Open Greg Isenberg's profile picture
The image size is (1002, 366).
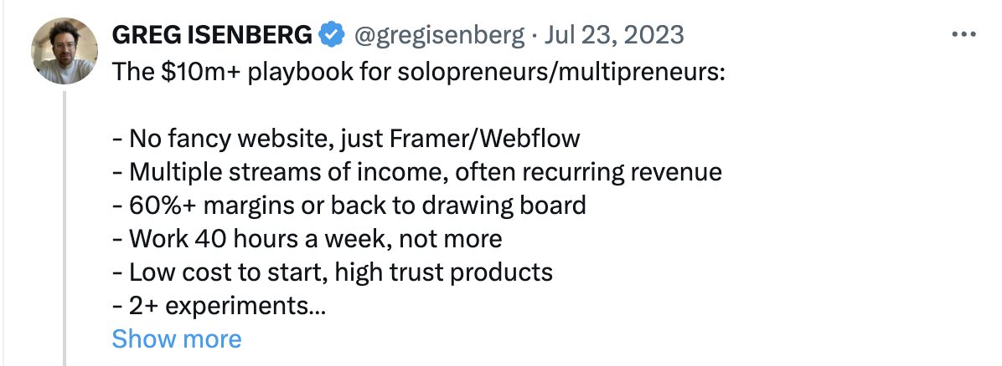tap(65, 50)
